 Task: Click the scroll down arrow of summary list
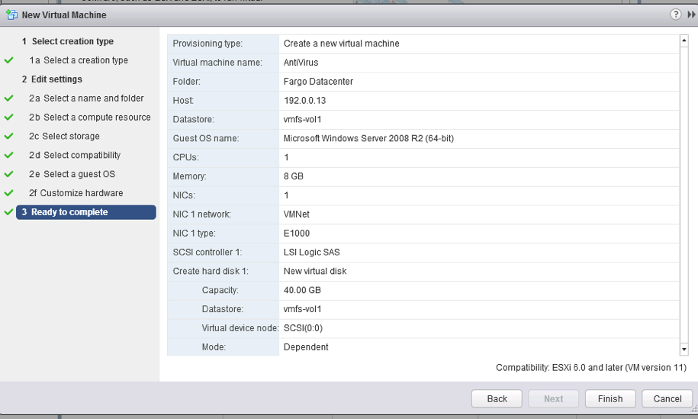tap(684, 349)
